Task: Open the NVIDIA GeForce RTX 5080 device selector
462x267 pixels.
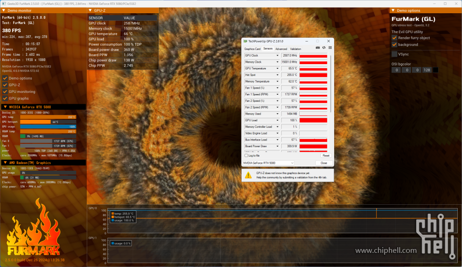Action: point(268,163)
